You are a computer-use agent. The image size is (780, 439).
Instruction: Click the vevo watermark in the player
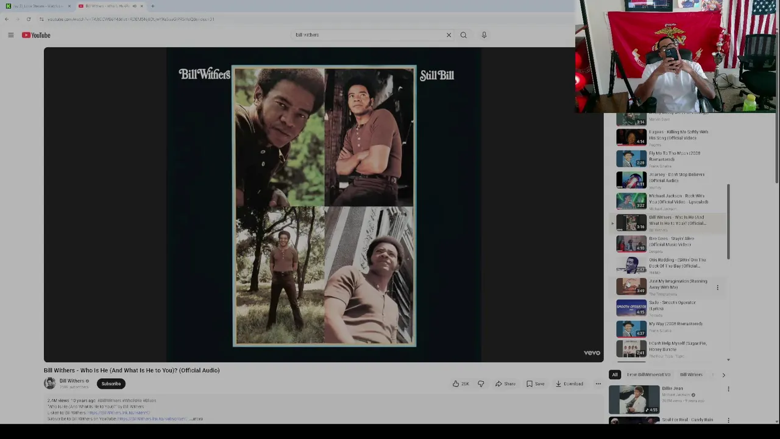coord(592,353)
